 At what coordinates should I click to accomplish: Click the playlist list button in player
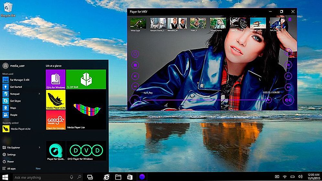pyautogui.click(x=288, y=76)
